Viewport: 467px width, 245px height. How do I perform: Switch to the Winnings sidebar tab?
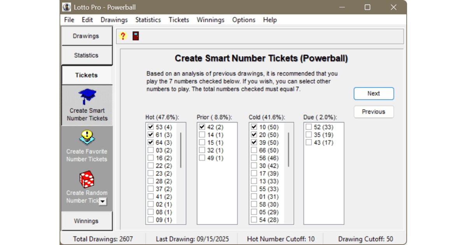point(86,221)
